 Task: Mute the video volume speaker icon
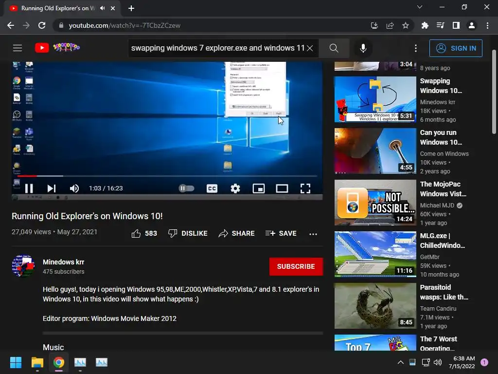pos(74,188)
